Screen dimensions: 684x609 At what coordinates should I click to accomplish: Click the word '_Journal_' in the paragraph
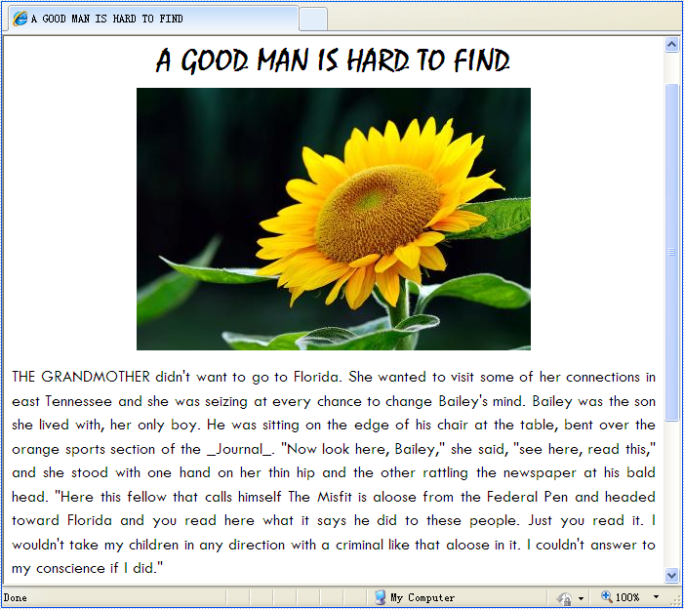239,449
